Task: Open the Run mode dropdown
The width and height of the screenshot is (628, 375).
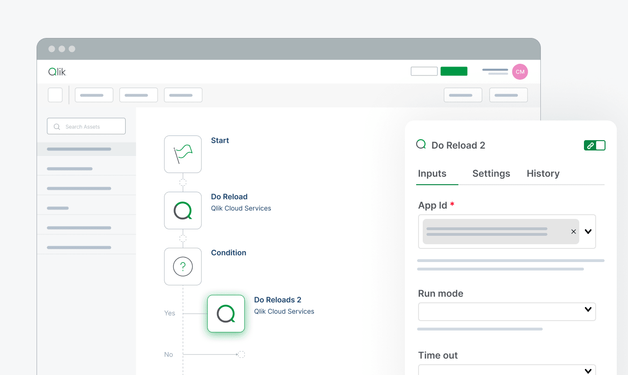Action: pyautogui.click(x=588, y=309)
